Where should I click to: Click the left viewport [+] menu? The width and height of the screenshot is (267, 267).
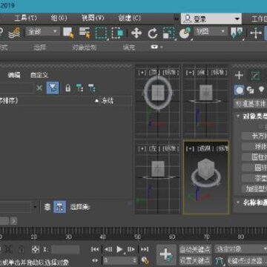[142, 148]
